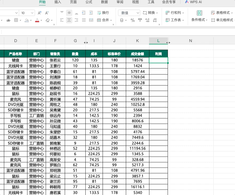Expand the fill color options arrow

coord(31,20)
